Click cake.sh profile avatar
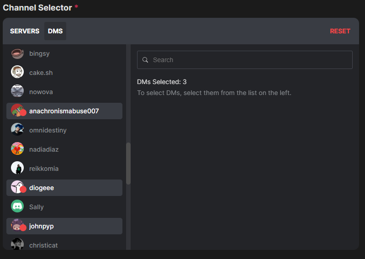Image resolution: width=365 pixels, height=259 pixels. pyautogui.click(x=17, y=73)
